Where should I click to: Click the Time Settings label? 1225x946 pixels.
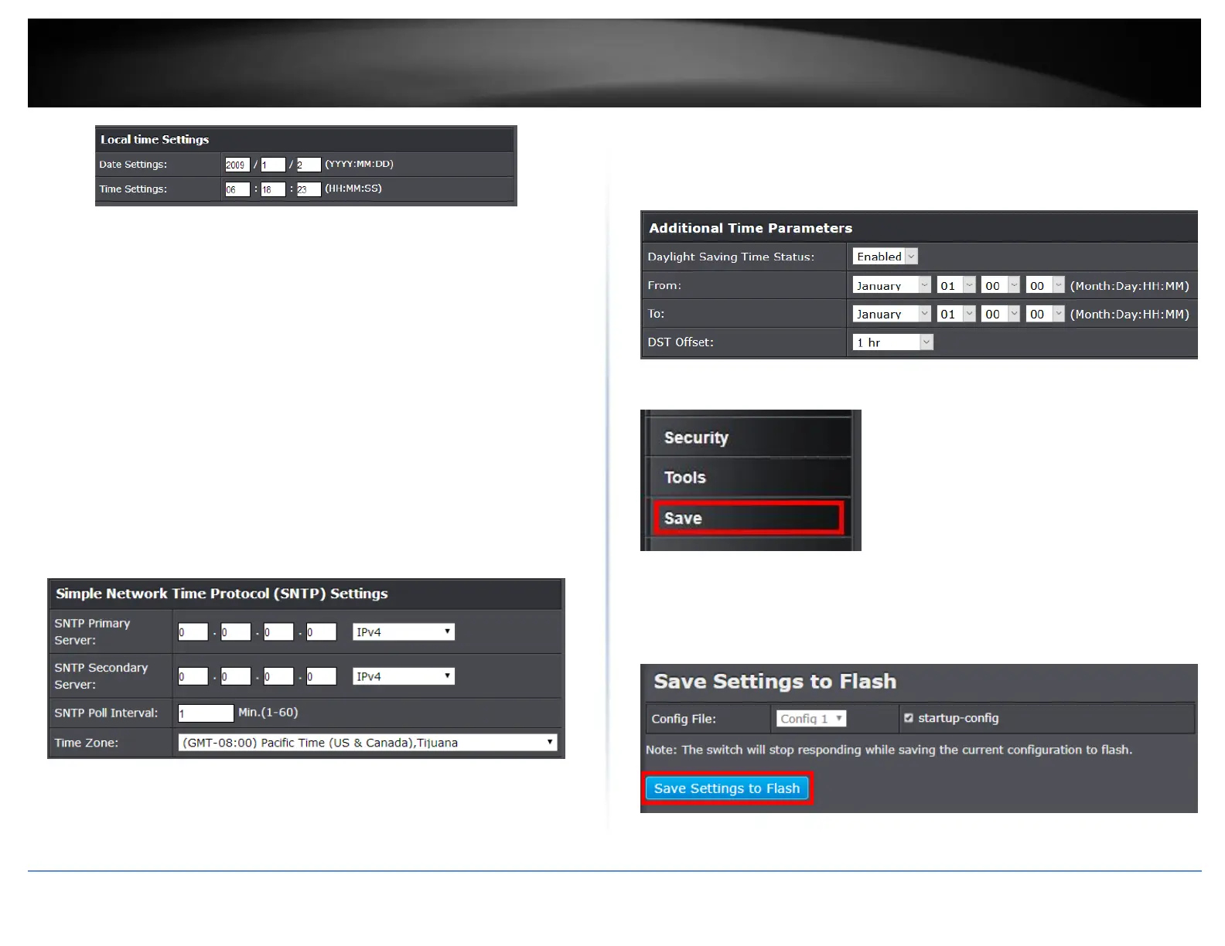[133, 189]
